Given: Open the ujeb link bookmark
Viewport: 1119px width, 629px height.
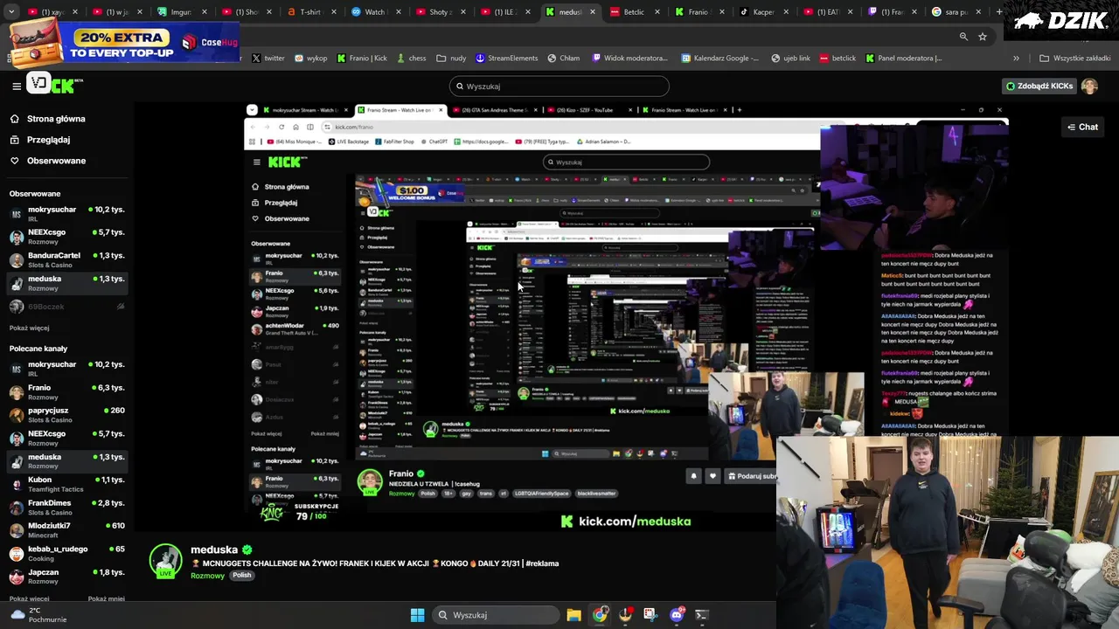Looking at the screenshot, I should [x=790, y=59].
